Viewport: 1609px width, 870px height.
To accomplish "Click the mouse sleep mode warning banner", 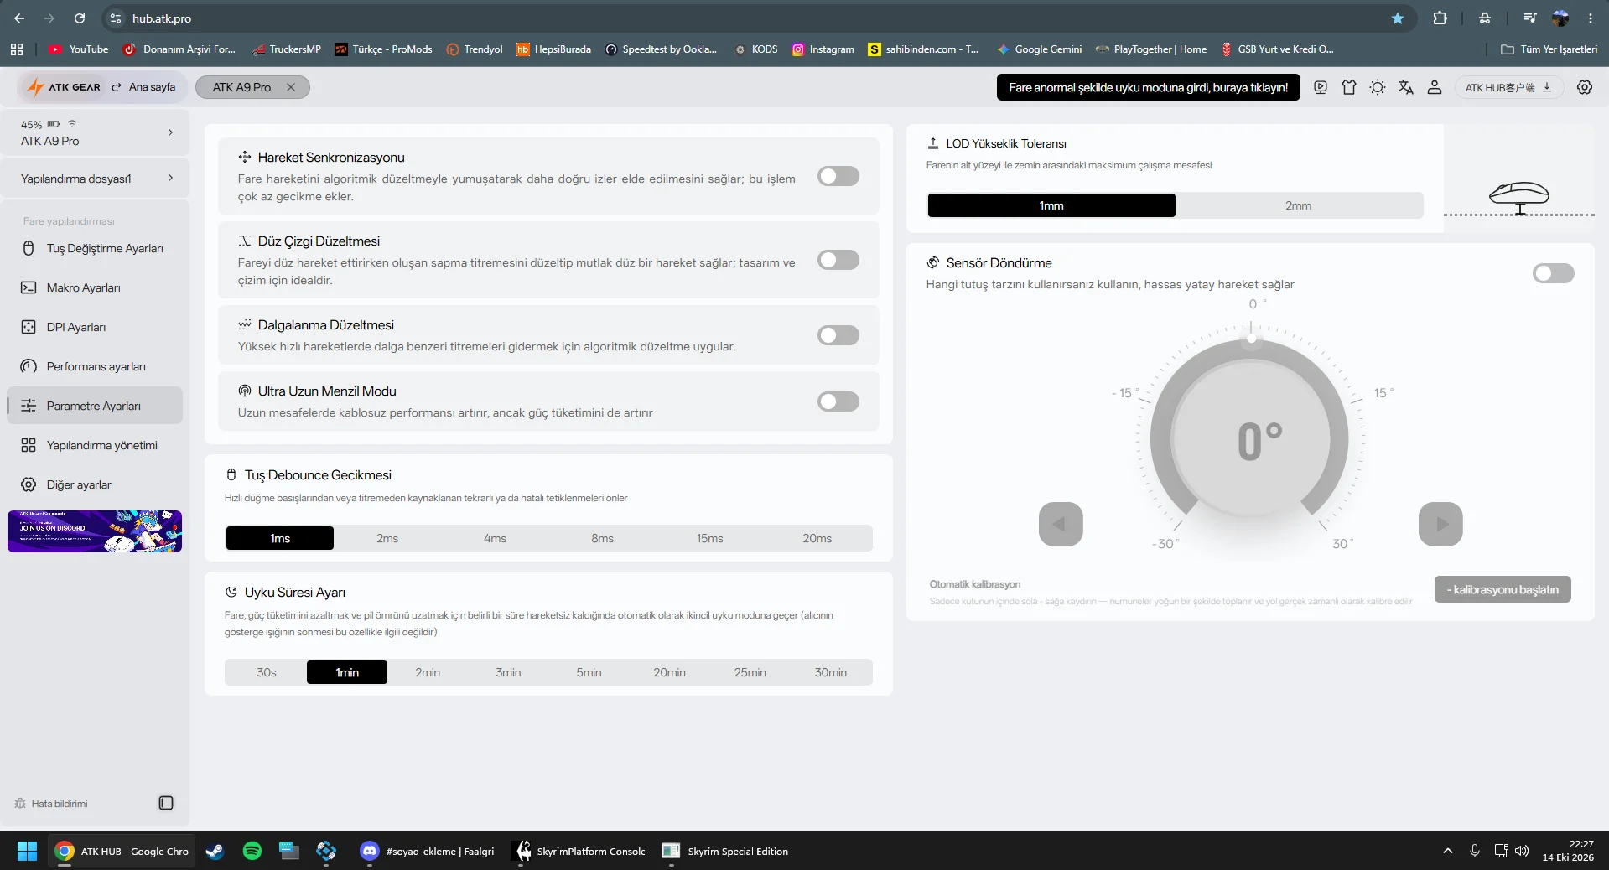I will pos(1148,87).
